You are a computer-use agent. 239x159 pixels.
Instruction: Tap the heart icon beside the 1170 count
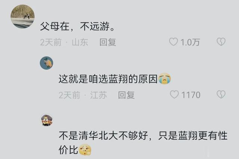click(174, 95)
